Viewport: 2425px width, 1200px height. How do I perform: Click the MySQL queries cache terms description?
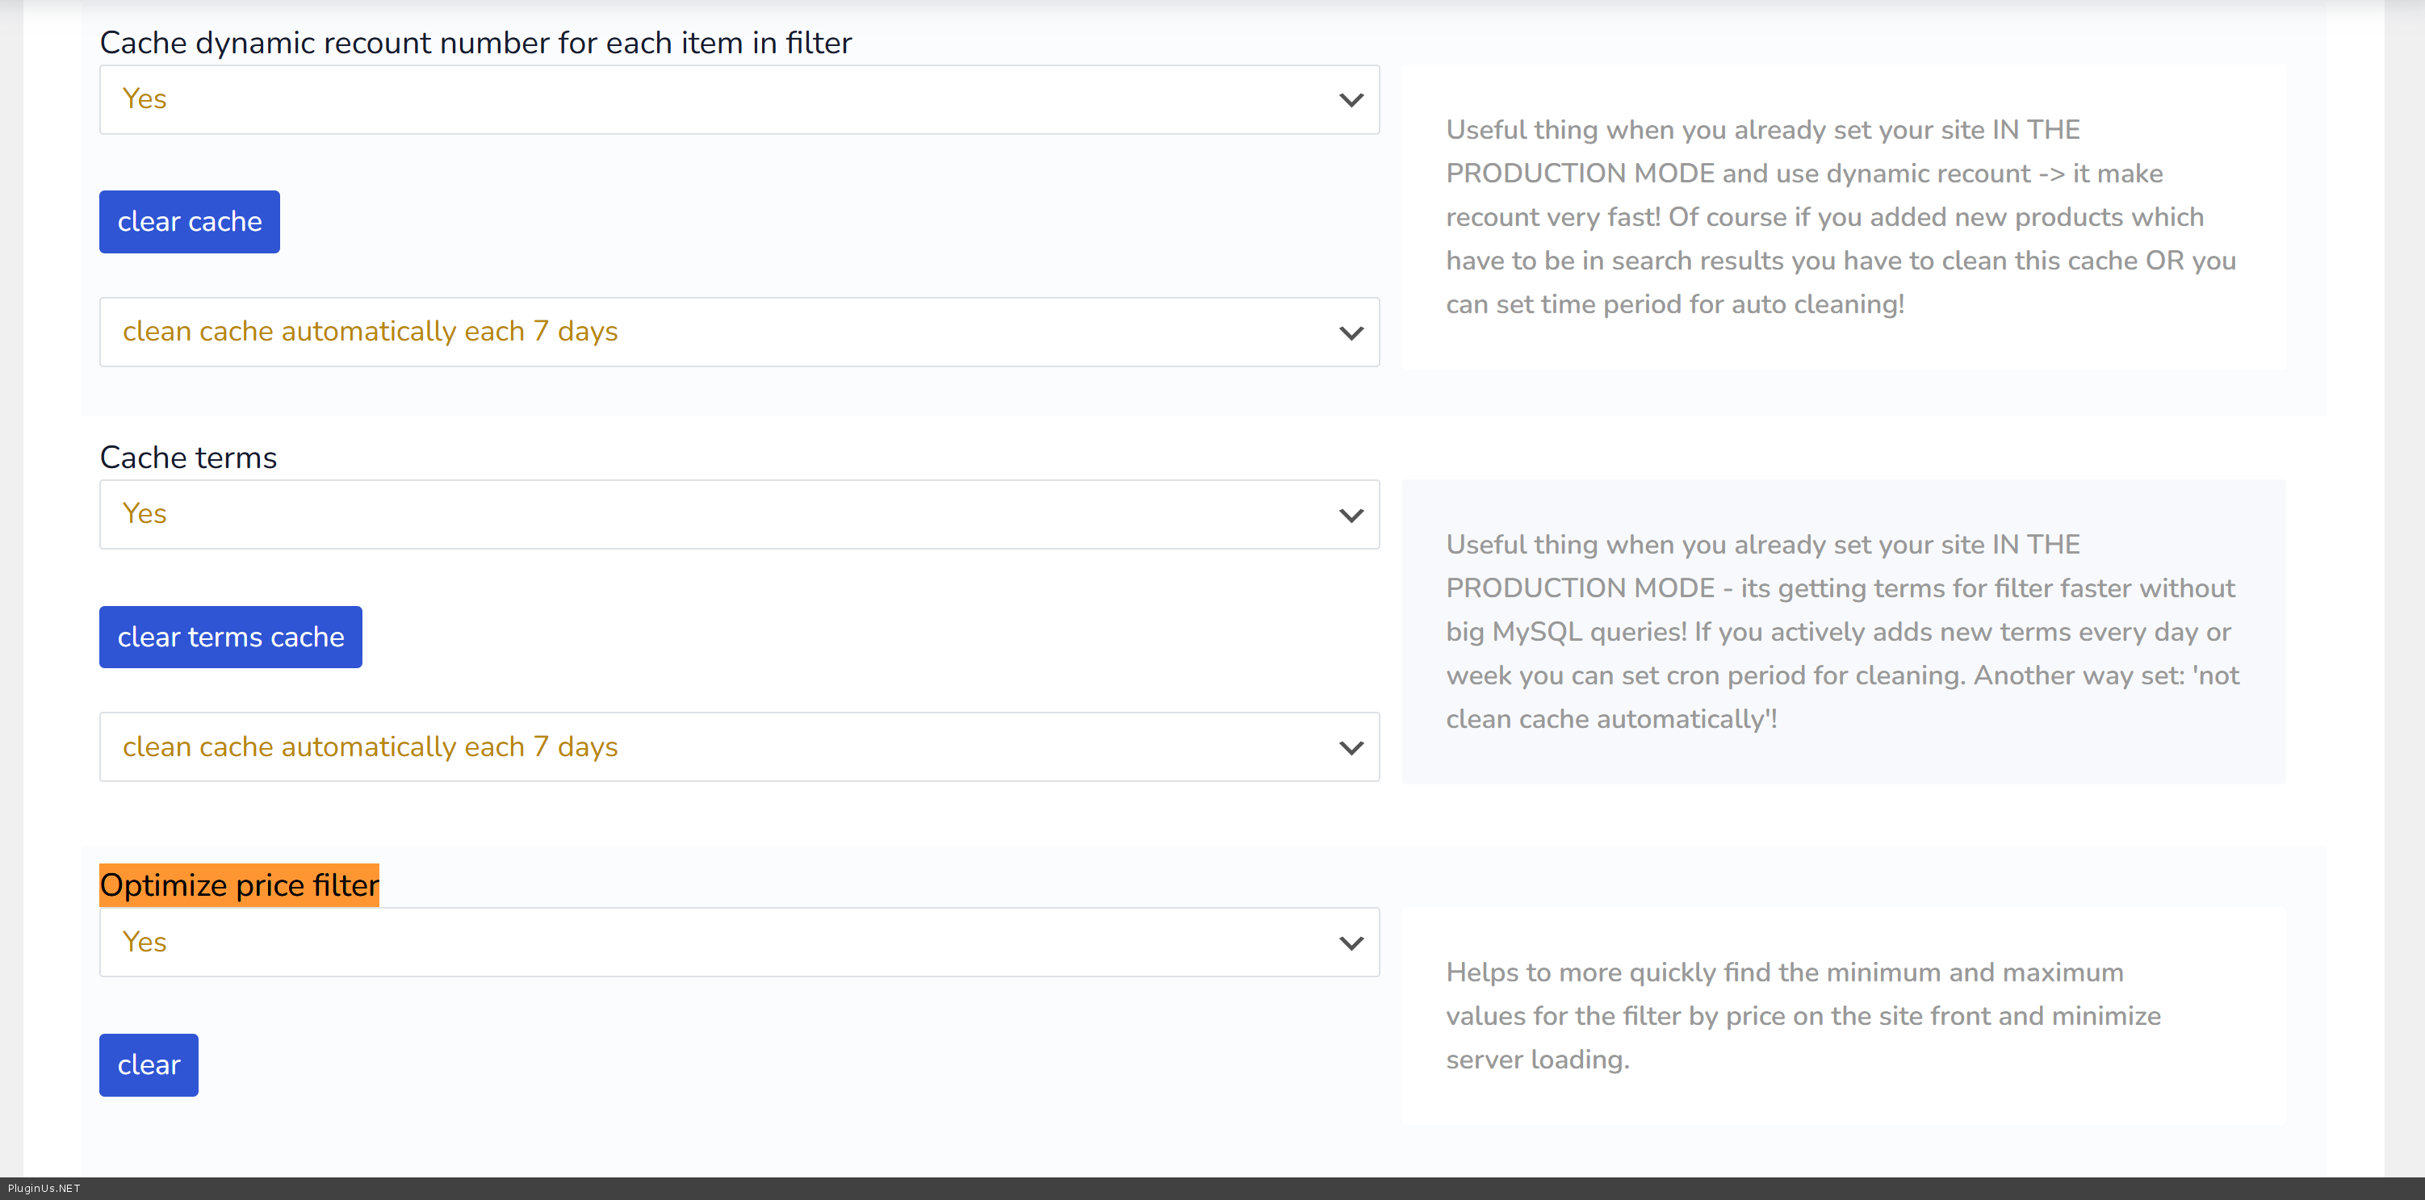[x=1841, y=632]
